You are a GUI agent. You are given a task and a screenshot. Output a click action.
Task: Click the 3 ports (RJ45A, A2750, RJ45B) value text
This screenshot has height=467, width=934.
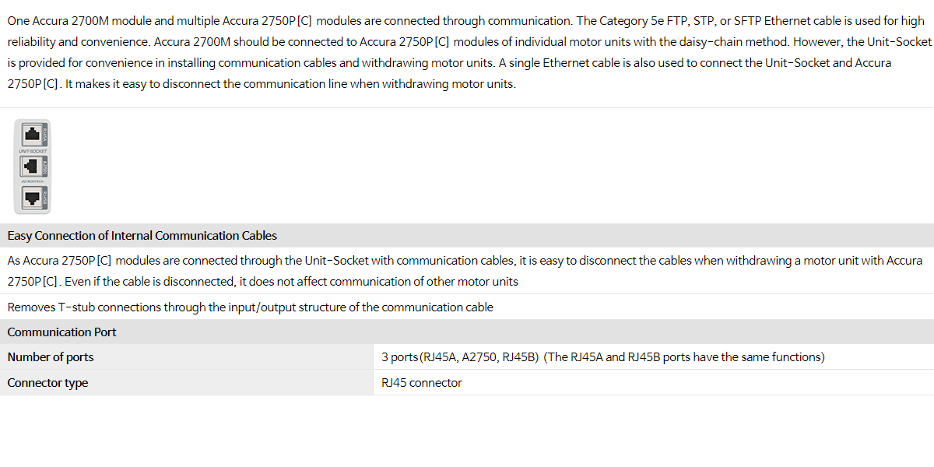click(460, 357)
